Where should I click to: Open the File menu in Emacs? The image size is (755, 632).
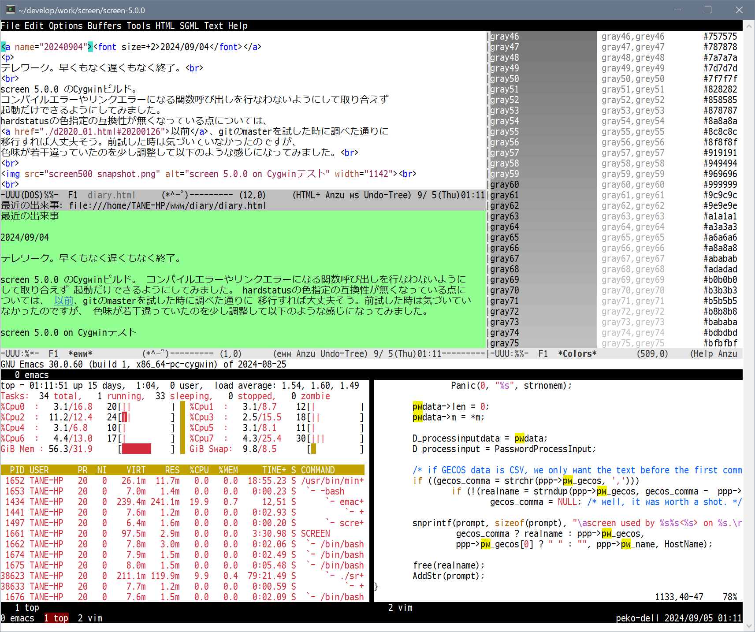(x=10, y=26)
